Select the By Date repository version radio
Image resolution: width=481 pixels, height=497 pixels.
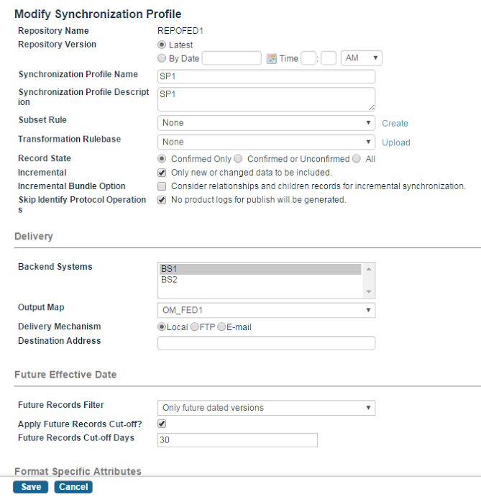pos(162,58)
